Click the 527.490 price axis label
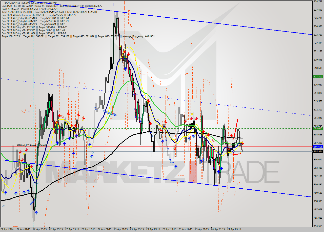Viewport: 324px width, 232px height. coord(318,10)
